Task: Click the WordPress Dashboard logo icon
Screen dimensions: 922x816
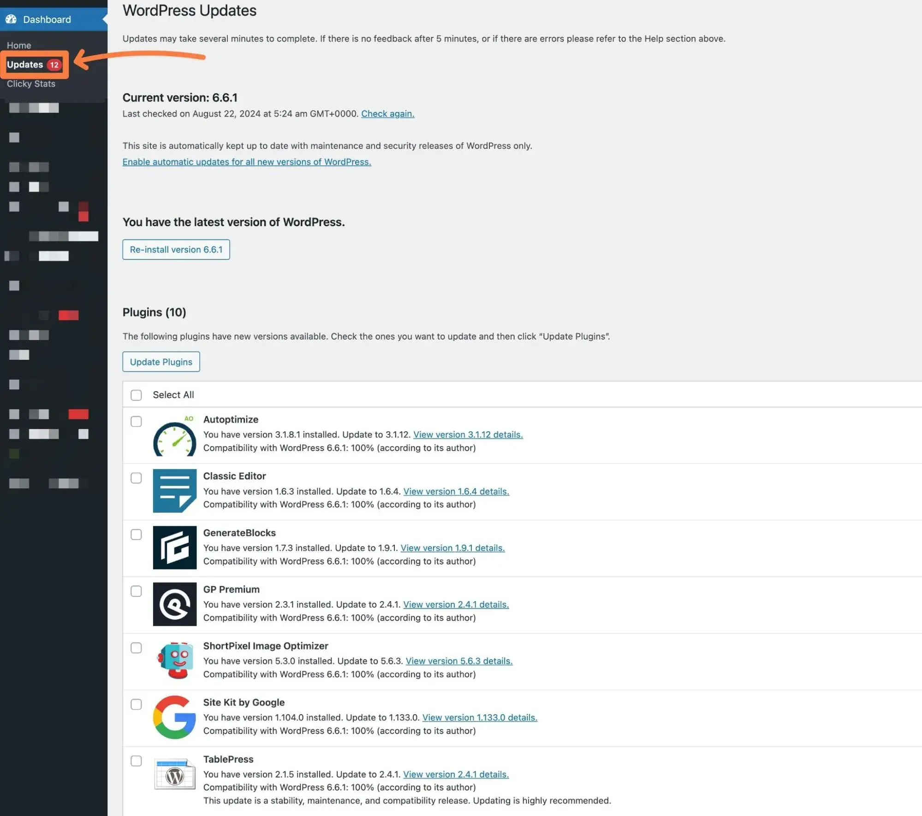Action: coord(11,19)
